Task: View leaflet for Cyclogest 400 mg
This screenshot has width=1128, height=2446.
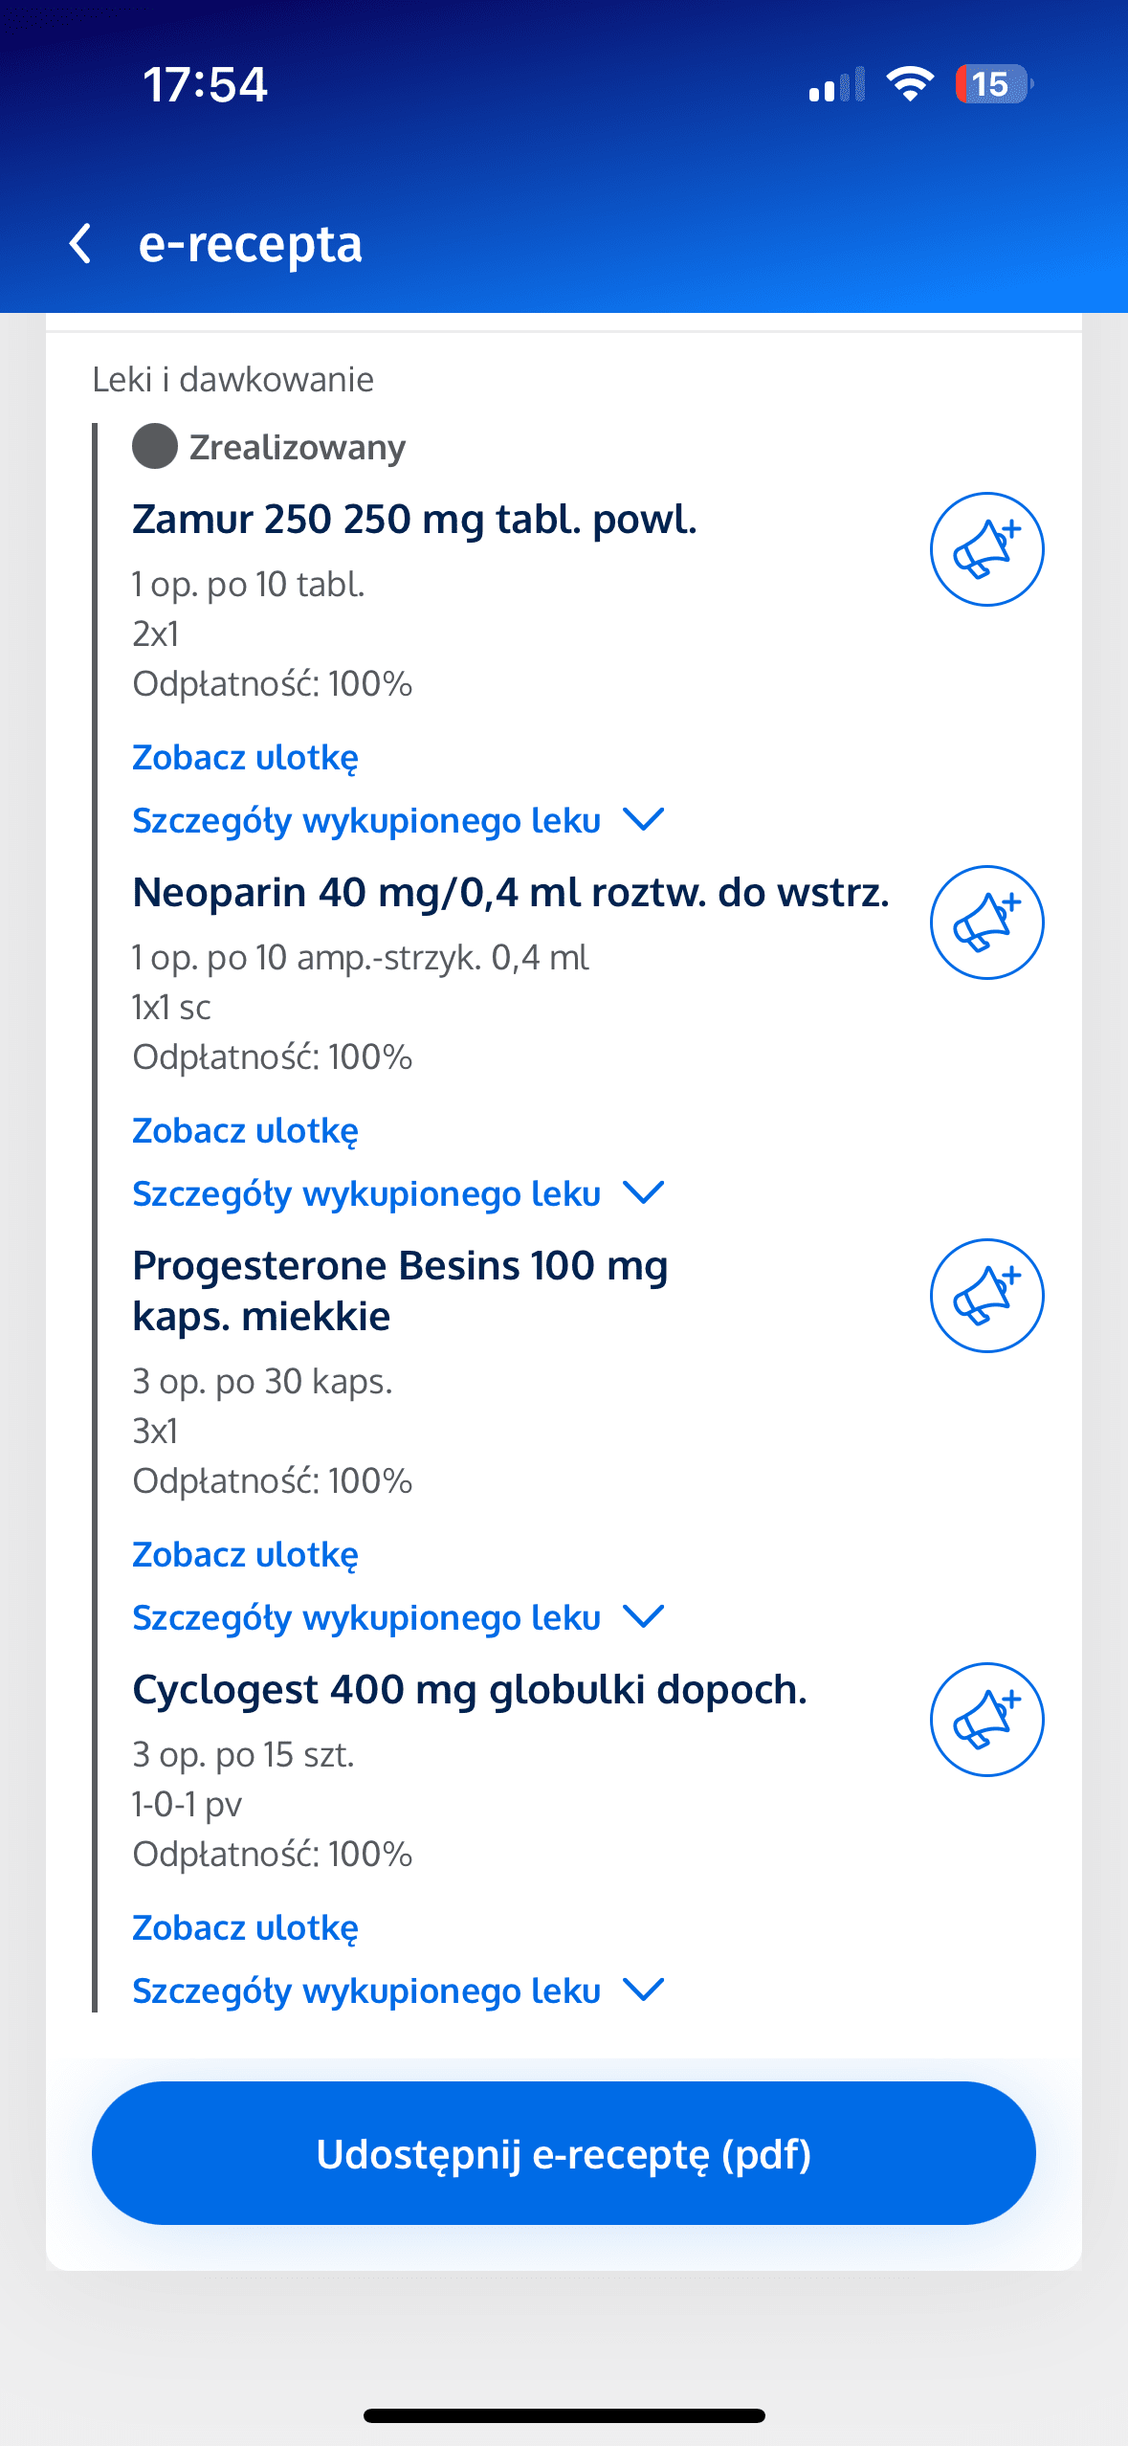Action: click(x=245, y=1928)
